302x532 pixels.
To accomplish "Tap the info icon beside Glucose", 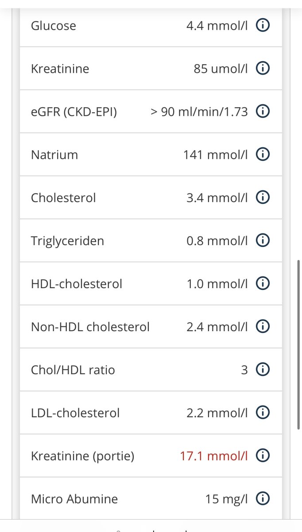I will tap(263, 26).
